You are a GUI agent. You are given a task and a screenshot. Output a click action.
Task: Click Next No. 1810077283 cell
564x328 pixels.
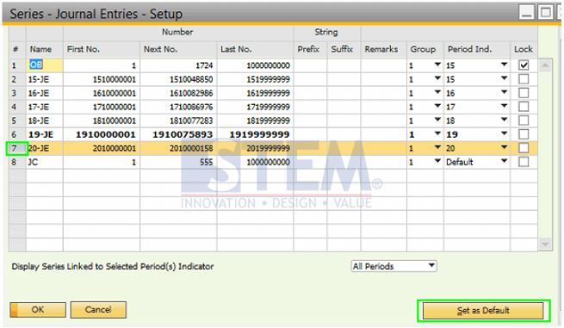click(x=178, y=121)
